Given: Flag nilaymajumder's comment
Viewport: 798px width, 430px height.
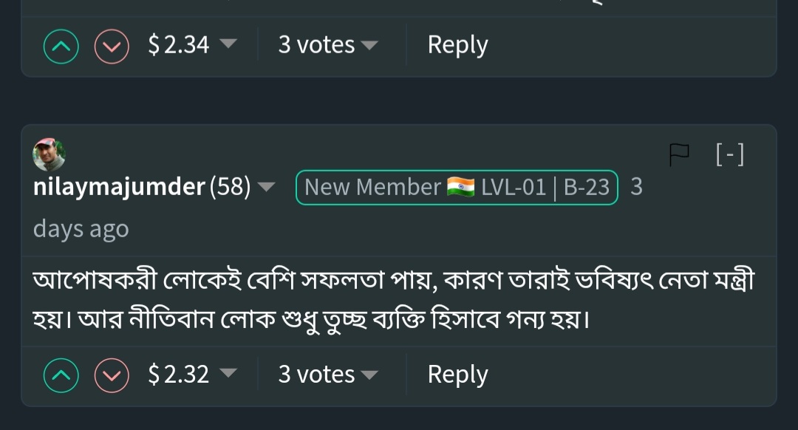Looking at the screenshot, I should pos(679,154).
